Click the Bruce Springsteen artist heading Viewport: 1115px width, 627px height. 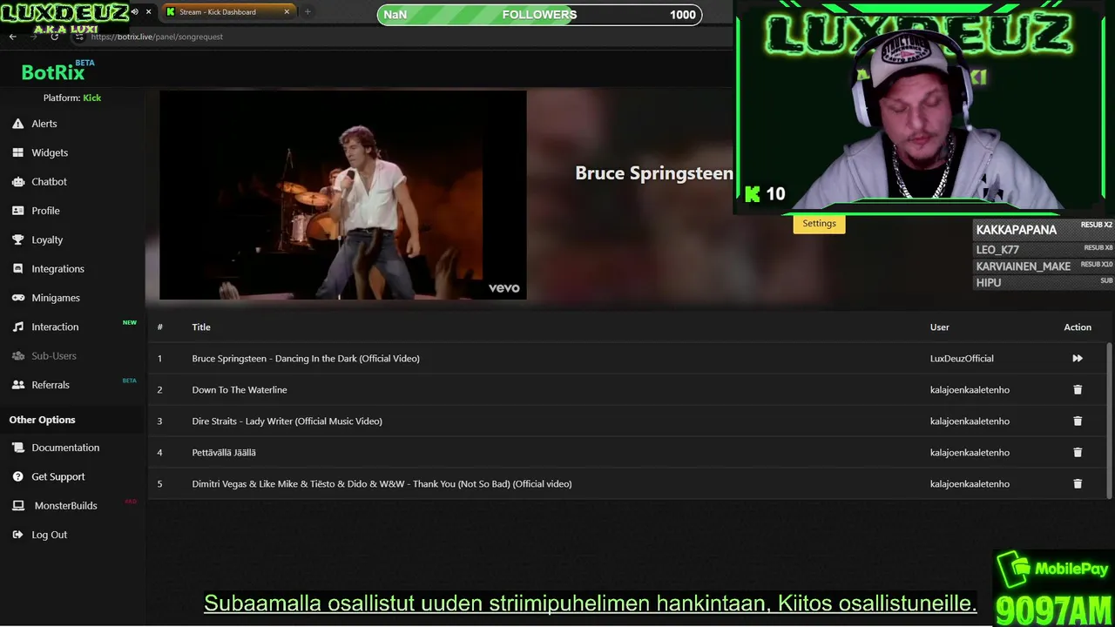[x=653, y=173]
